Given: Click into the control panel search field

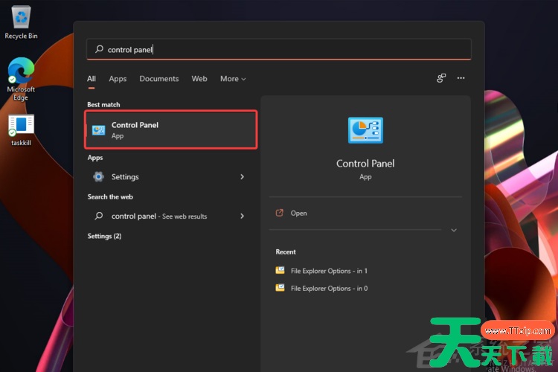Looking at the screenshot, I should point(279,49).
